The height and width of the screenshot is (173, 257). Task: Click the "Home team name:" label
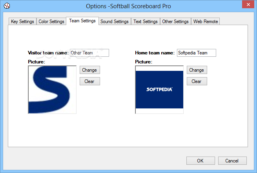[x=155, y=53]
